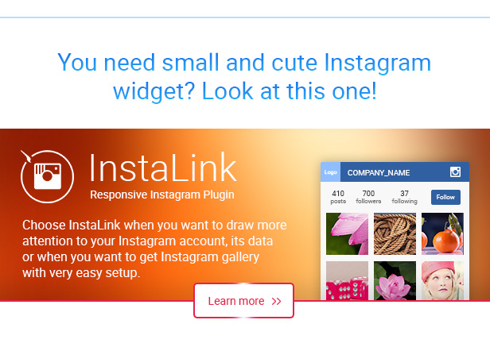Click the 37 following counter
490x343 pixels.
click(x=404, y=197)
